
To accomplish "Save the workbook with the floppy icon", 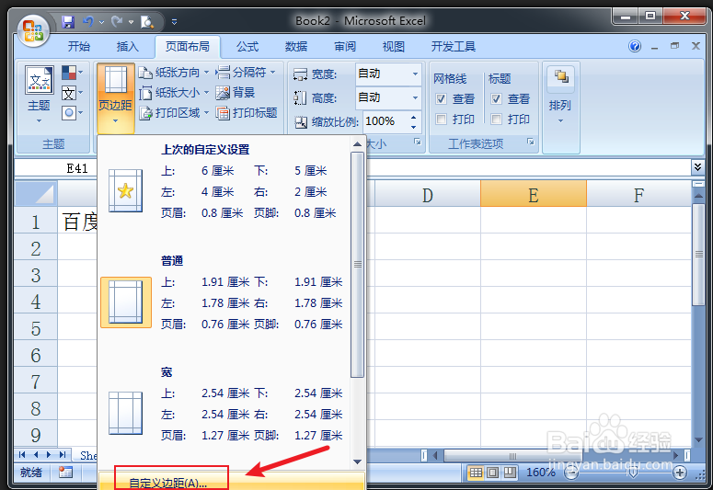I will pos(68,21).
